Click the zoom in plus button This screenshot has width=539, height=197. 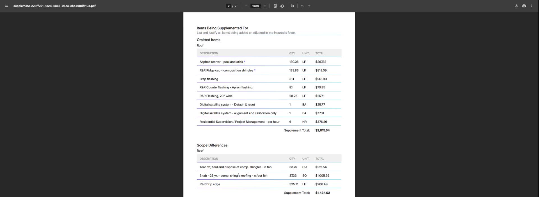pyautogui.click(x=265, y=6)
